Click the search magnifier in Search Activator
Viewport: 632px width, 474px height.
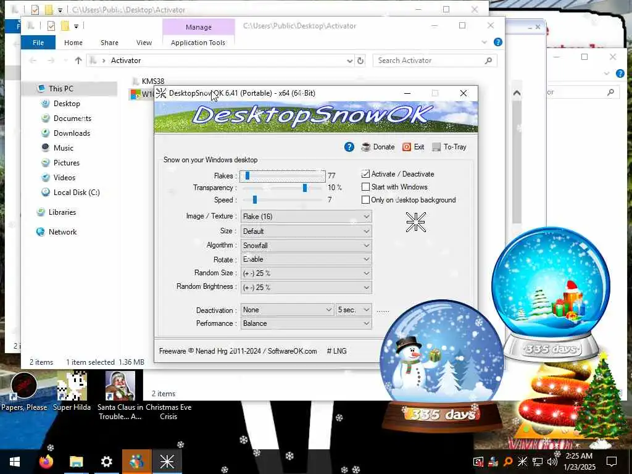tap(489, 60)
